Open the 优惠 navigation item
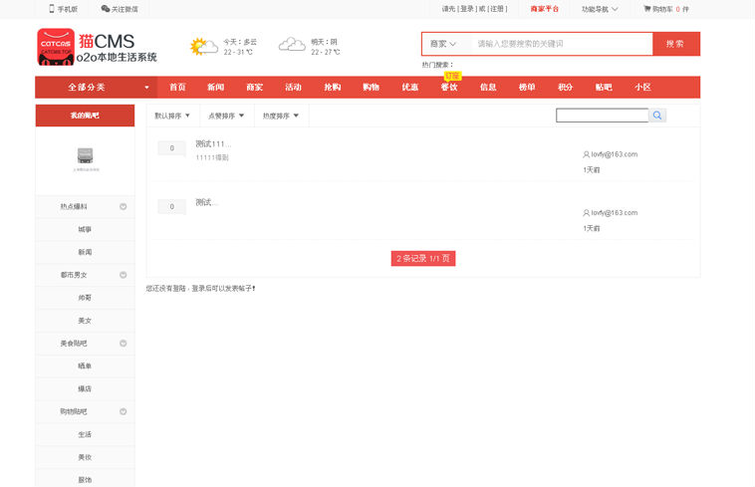The height and width of the screenshot is (487, 755). pos(409,87)
